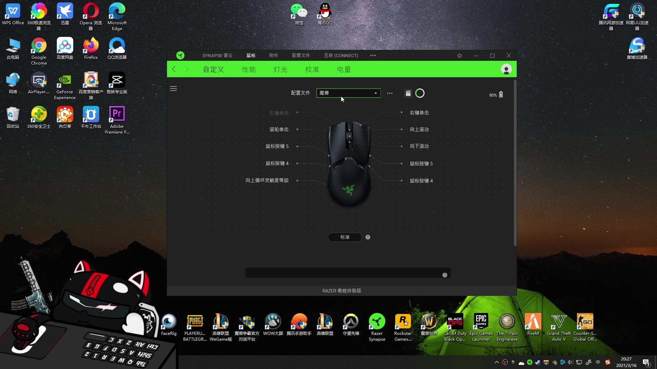Viewport: 657px width, 369px height.
Task: Select 向上滚动 assignment
Action: [x=419, y=129]
